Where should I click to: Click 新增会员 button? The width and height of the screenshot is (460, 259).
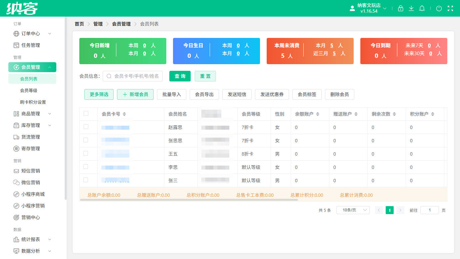coord(135,94)
